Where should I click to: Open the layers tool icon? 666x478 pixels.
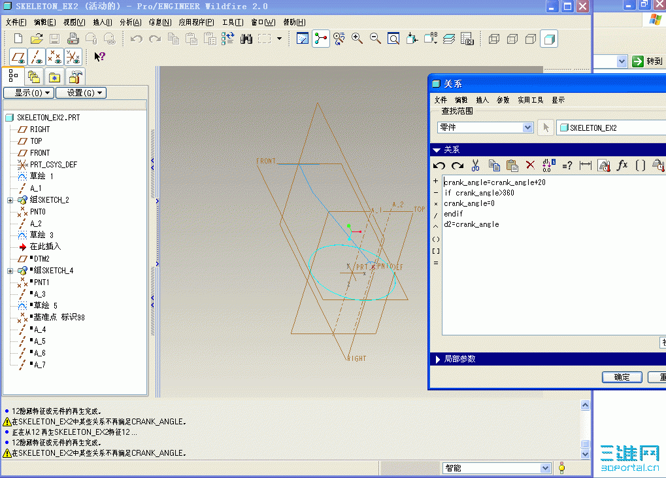[449, 39]
